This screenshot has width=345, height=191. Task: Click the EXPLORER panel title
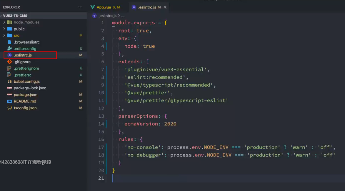11,7
